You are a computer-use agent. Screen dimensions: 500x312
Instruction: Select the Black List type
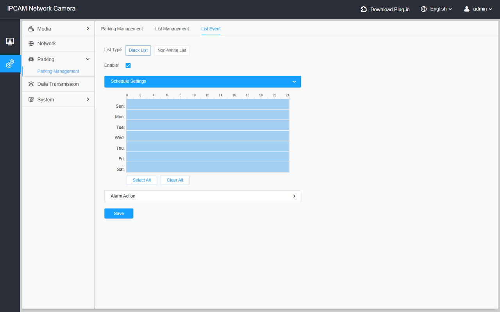click(138, 50)
